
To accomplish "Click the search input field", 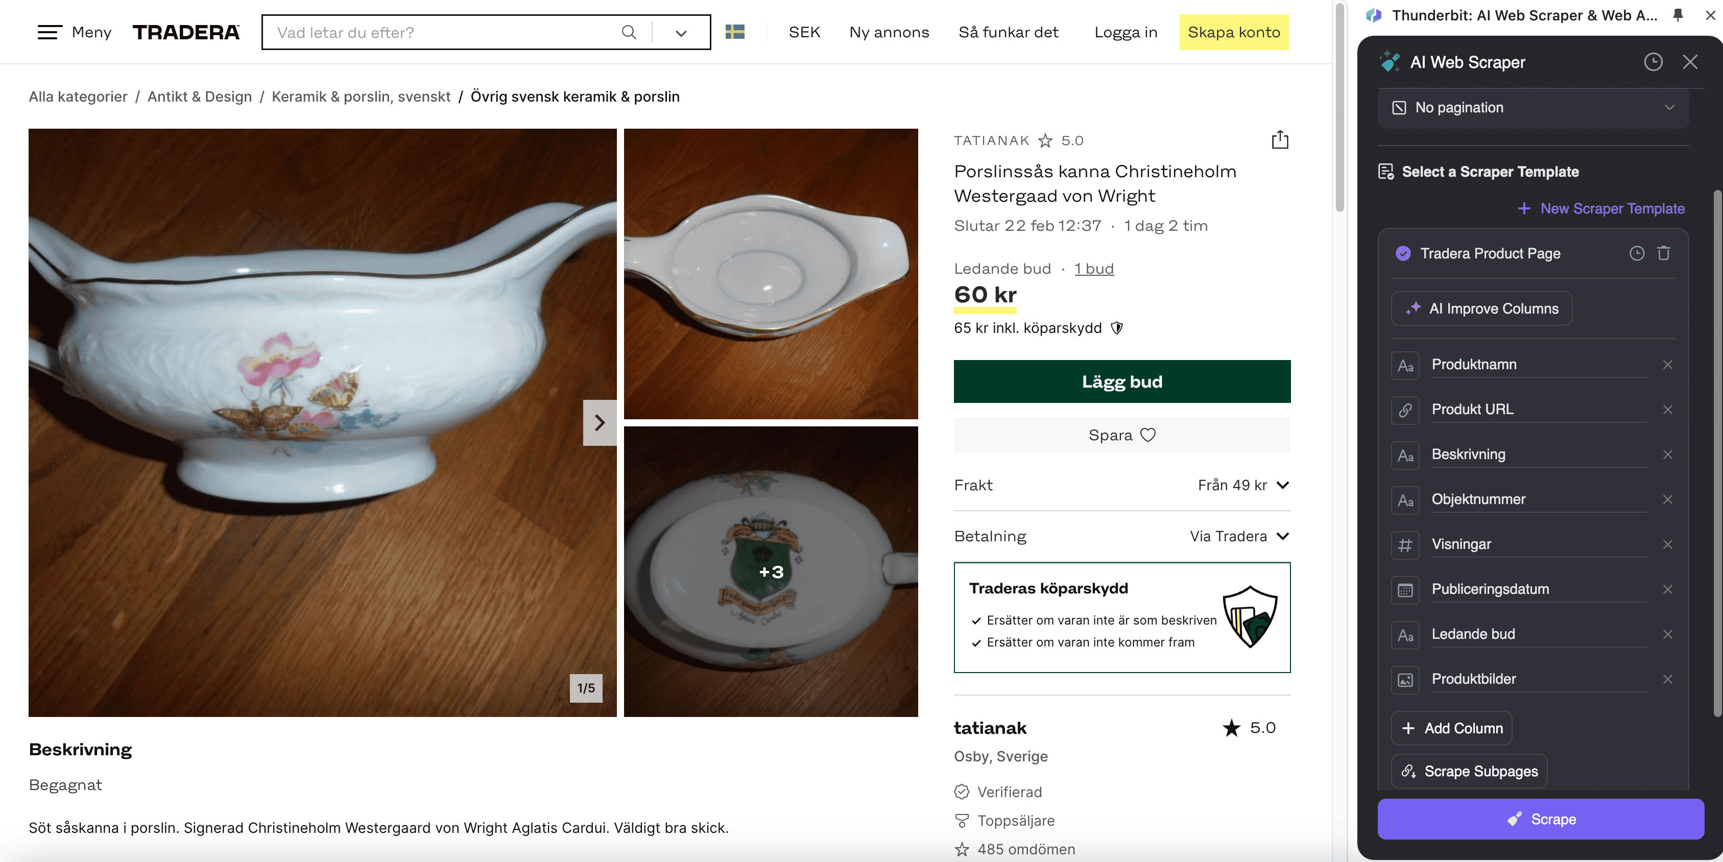I will tap(441, 32).
